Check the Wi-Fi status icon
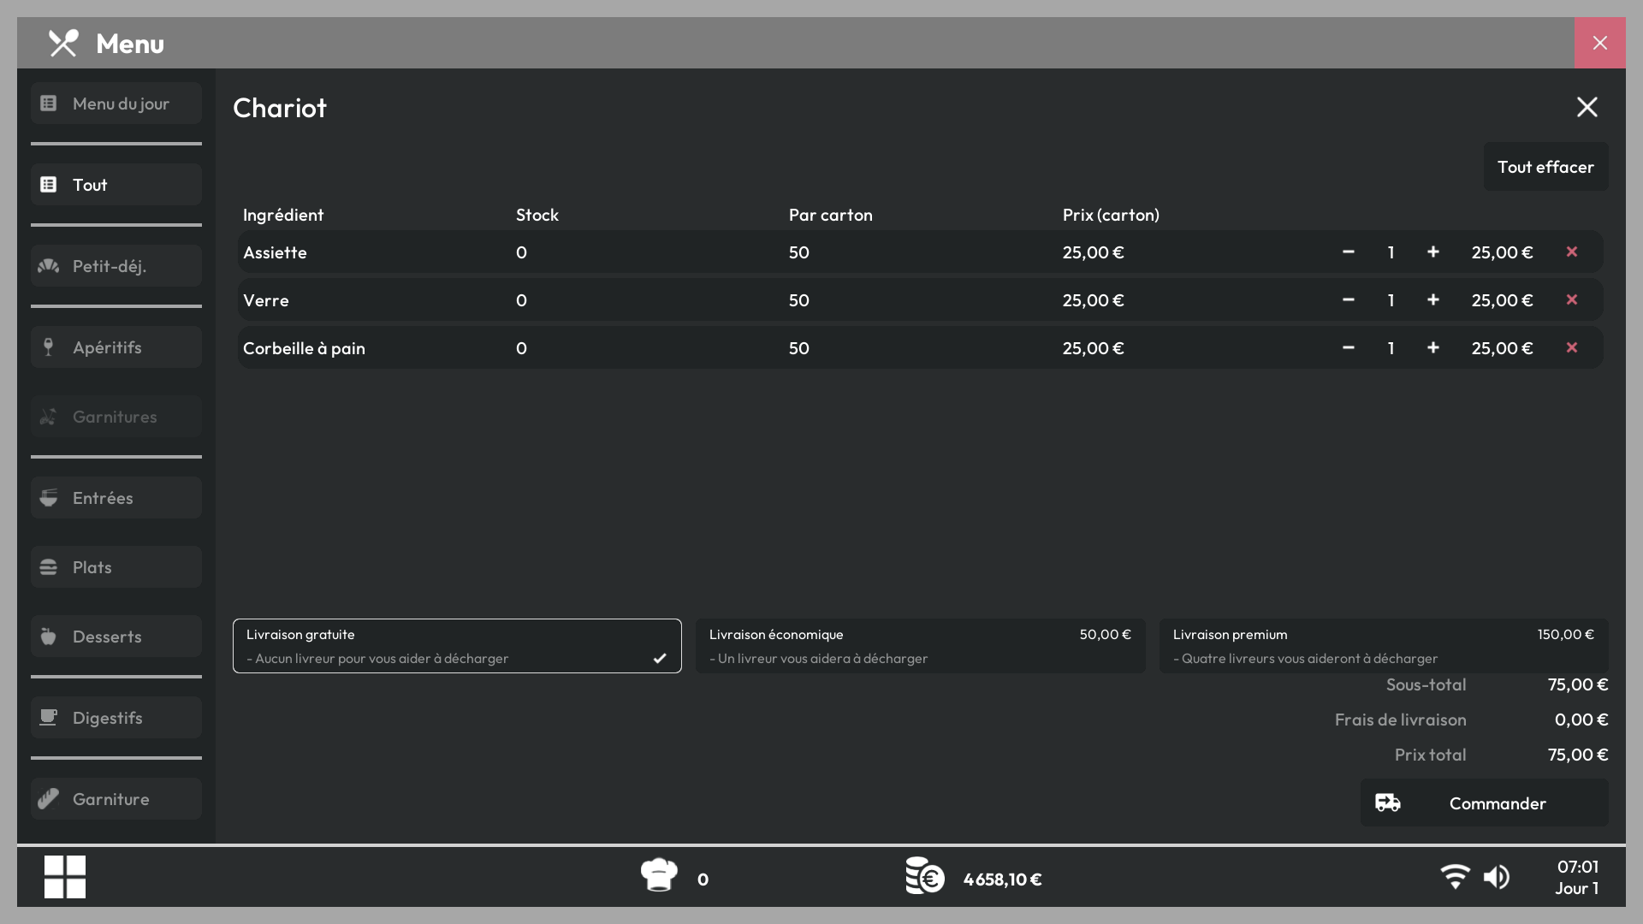The image size is (1643, 924). pyautogui.click(x=1455, y=877)
